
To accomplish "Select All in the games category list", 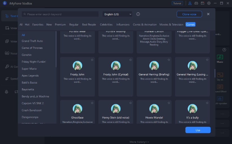I will [23, 35].
